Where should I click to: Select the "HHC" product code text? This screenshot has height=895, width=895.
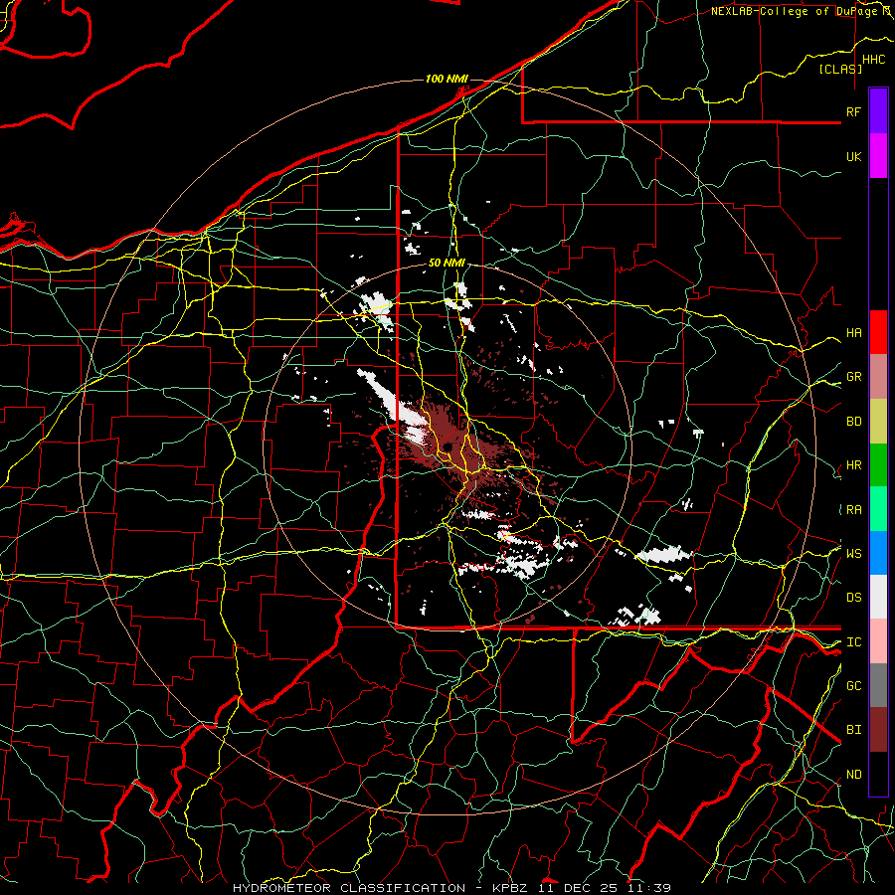click(x=873, y=60)
